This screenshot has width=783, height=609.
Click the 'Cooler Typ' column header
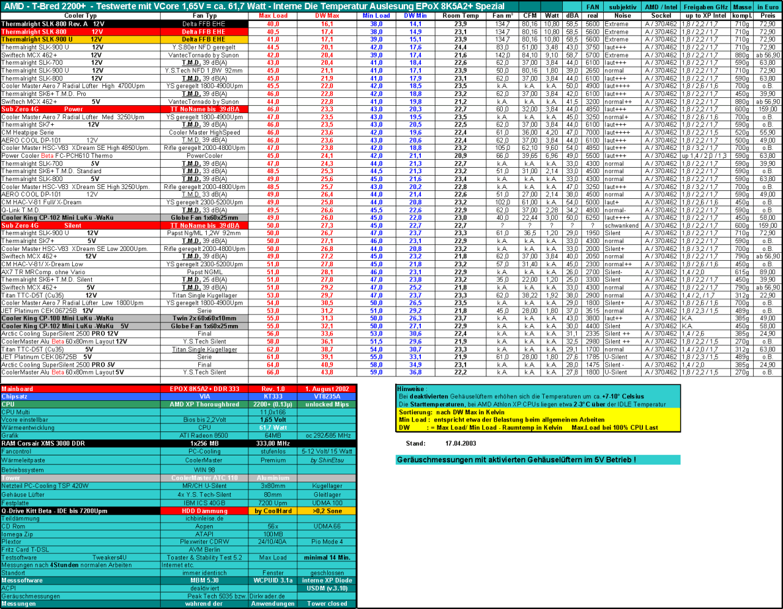[81, 15]
